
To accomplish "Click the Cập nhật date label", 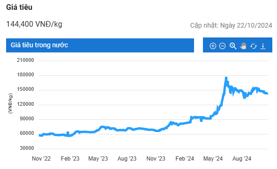I will pos(231,25).
